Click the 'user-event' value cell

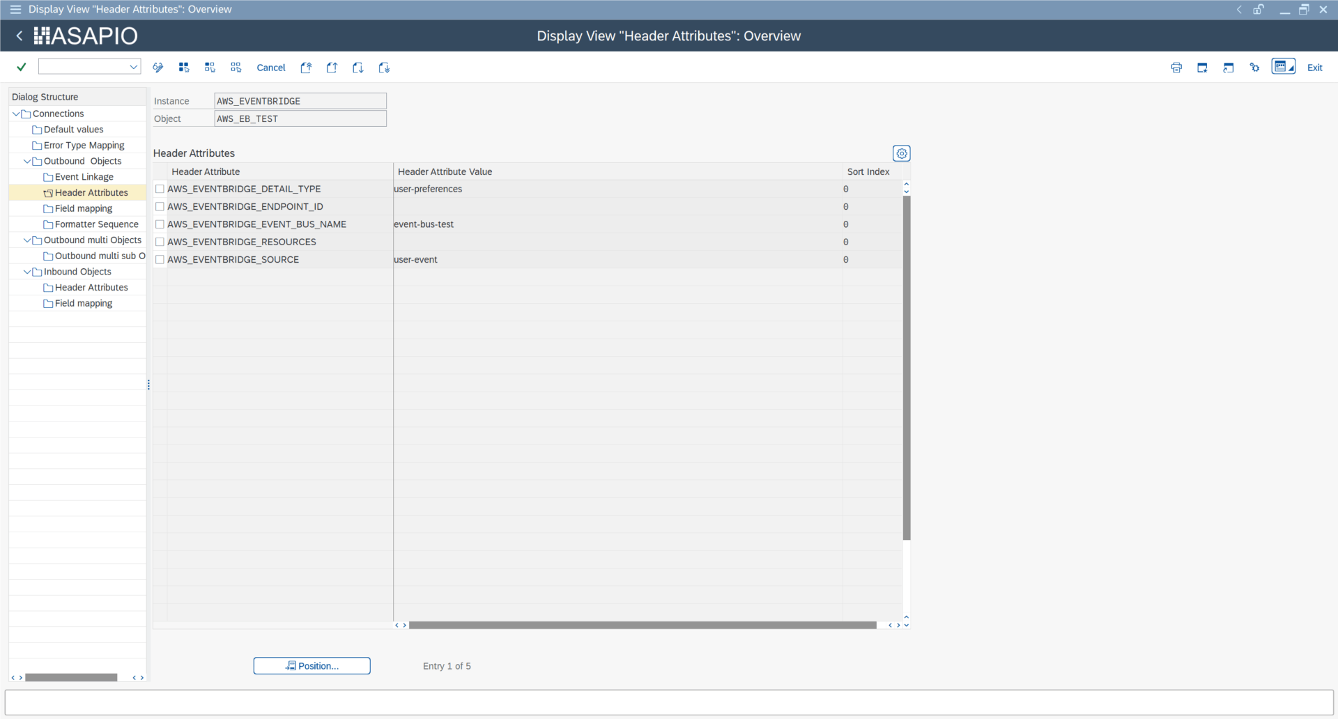[617, 259]
